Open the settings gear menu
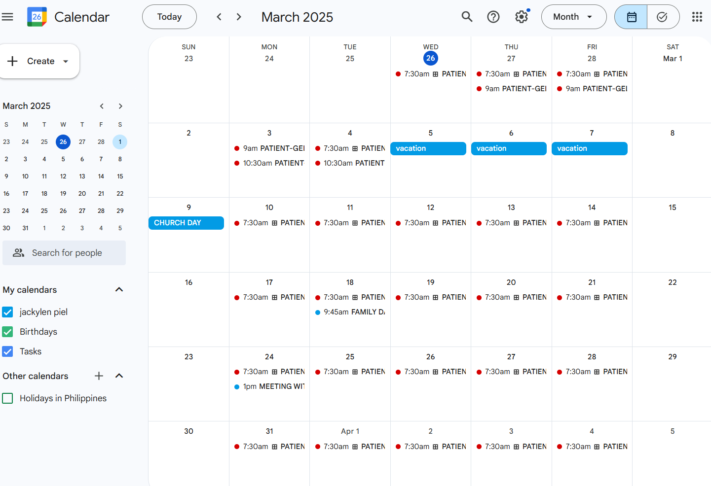711x486 pixels. pos(522,17)
